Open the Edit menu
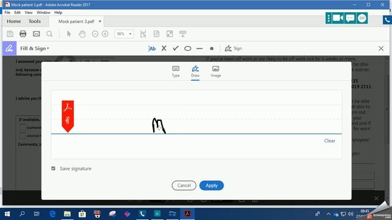Viewport: 392px width, 220px height. click(17, 12)
